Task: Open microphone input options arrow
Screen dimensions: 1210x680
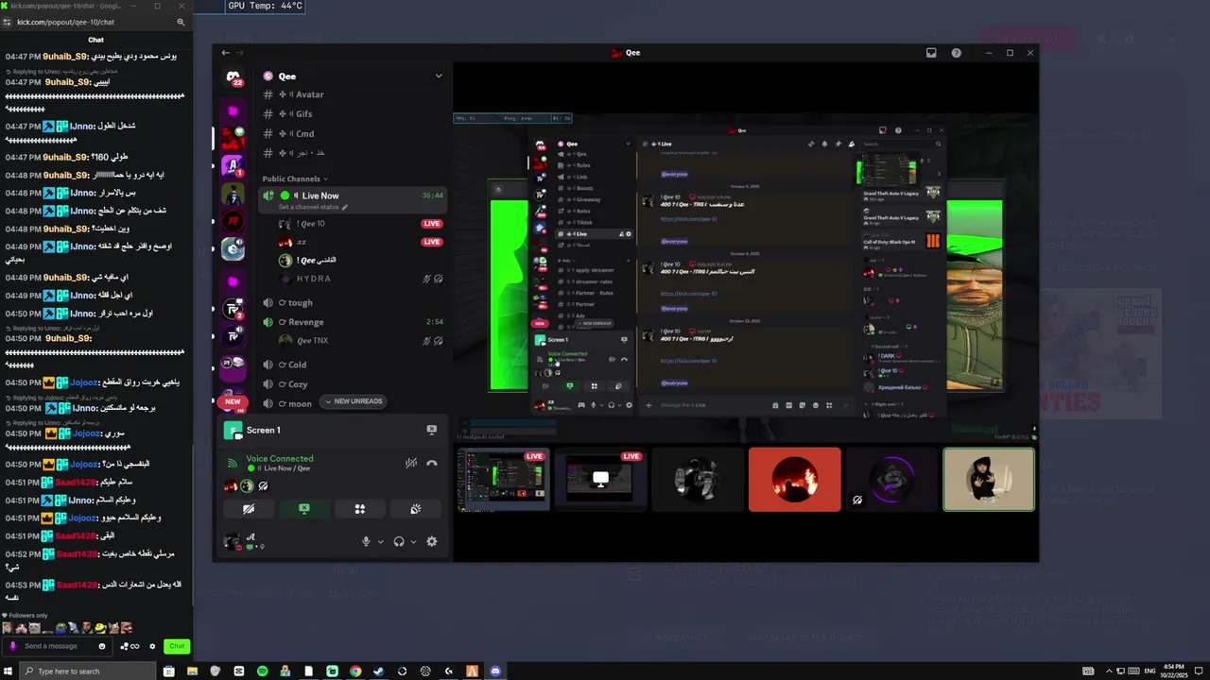Action: tap(381, 542)
